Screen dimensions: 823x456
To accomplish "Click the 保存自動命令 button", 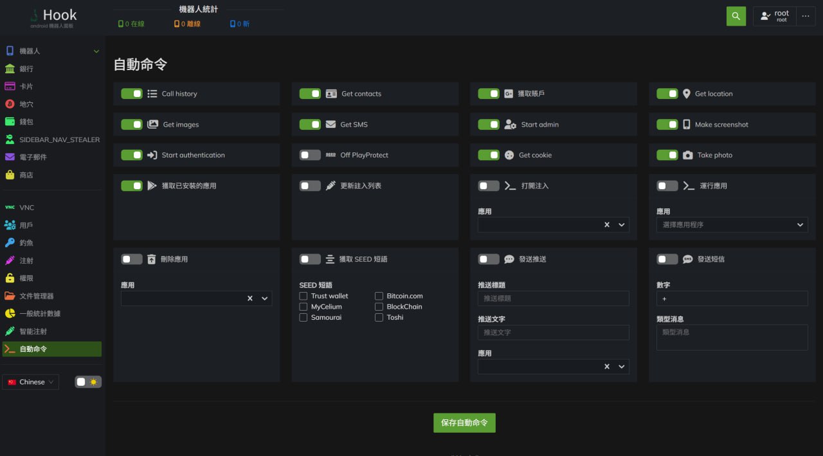I will pyautogui.click(x=464, y=423).
